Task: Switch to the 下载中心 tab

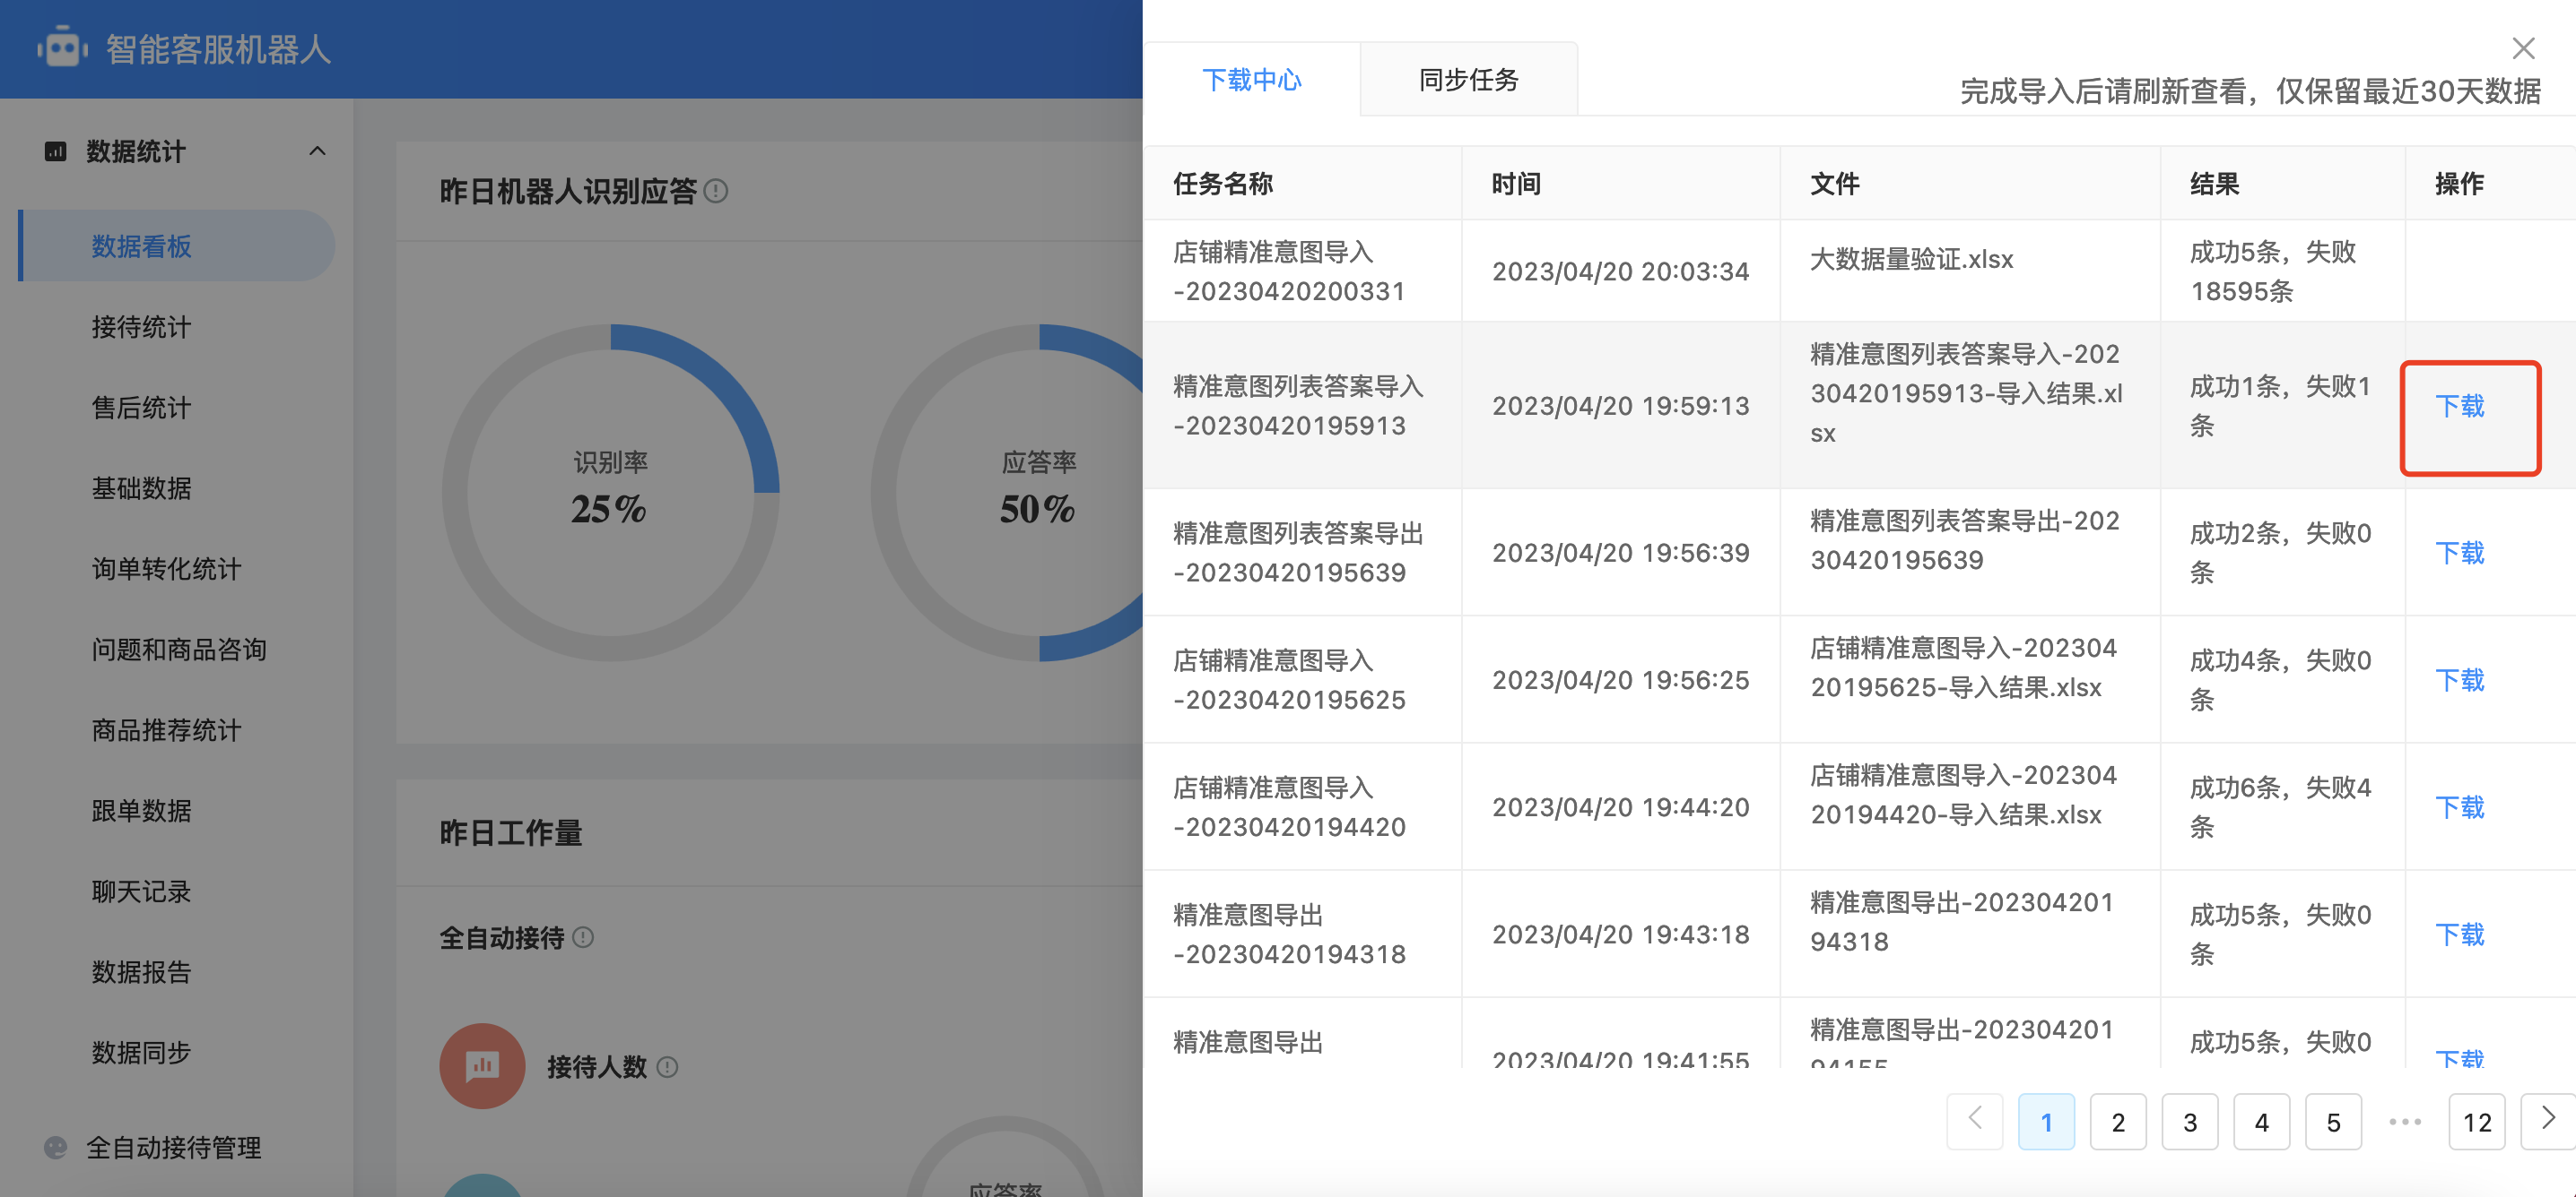Action: [1251, 79]
